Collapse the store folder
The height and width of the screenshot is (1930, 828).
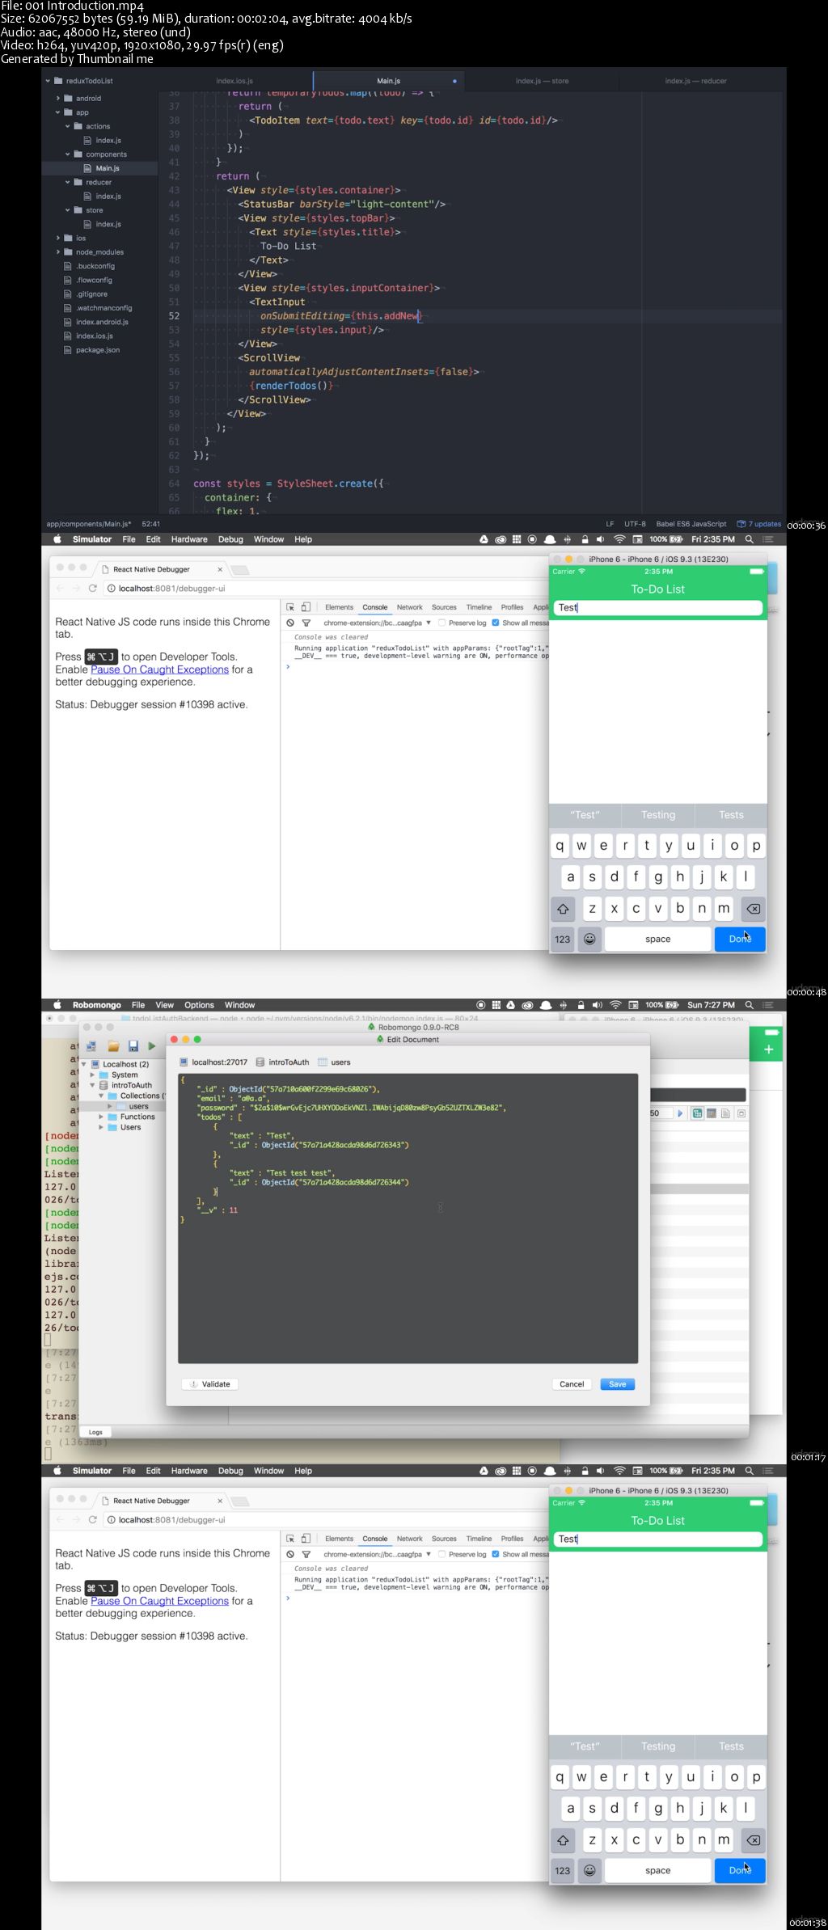(68, 210)
